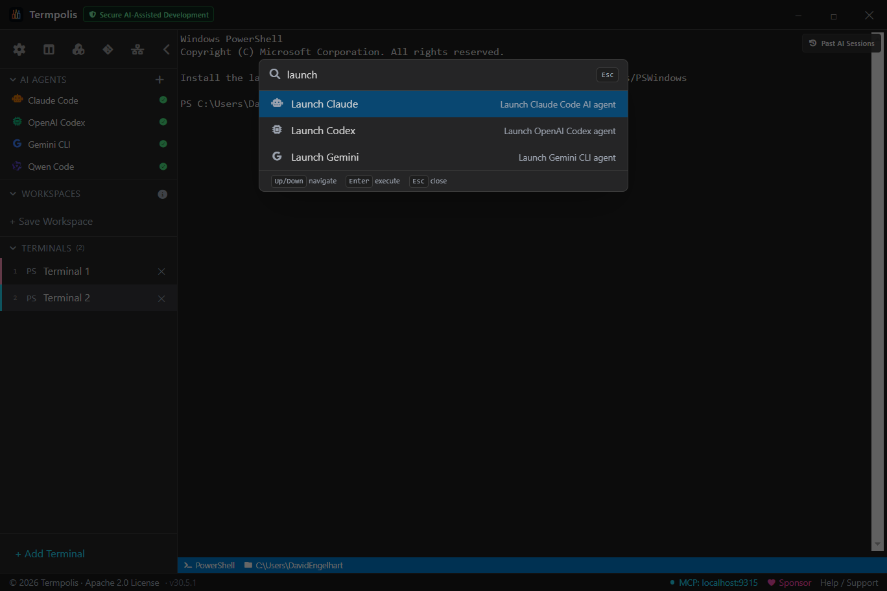Click the magnifier icon in the command palette
Image resolution: width=887 pixels, height=591 pixels.
pos(275,75)
